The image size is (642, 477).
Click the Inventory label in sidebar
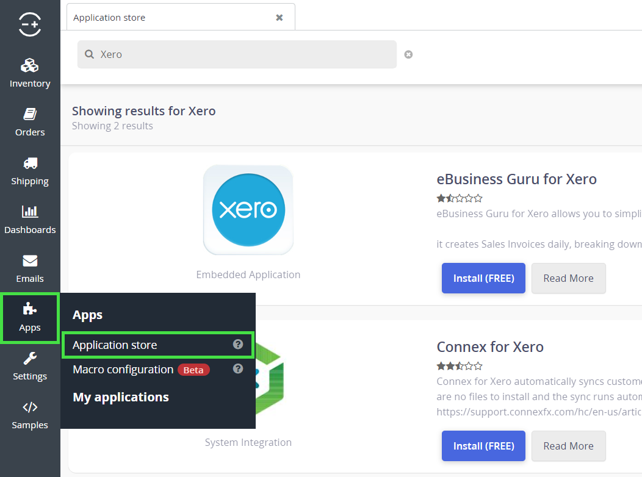pos(30,84)
